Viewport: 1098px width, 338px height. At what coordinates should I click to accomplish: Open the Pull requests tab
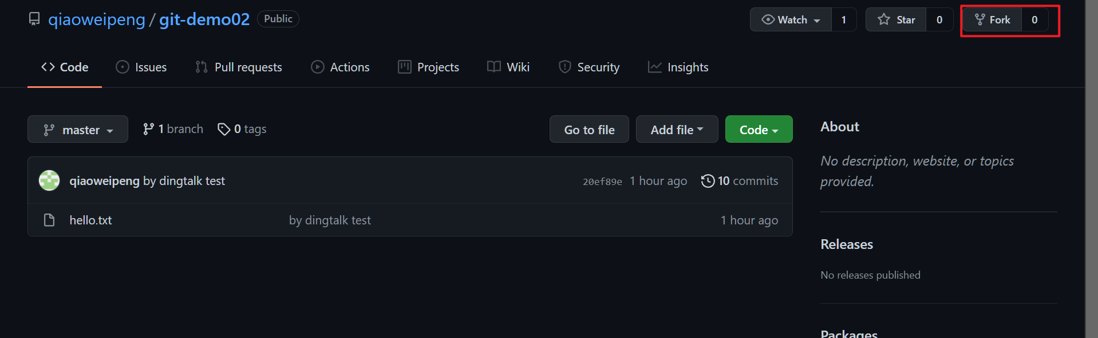(239, 67)
